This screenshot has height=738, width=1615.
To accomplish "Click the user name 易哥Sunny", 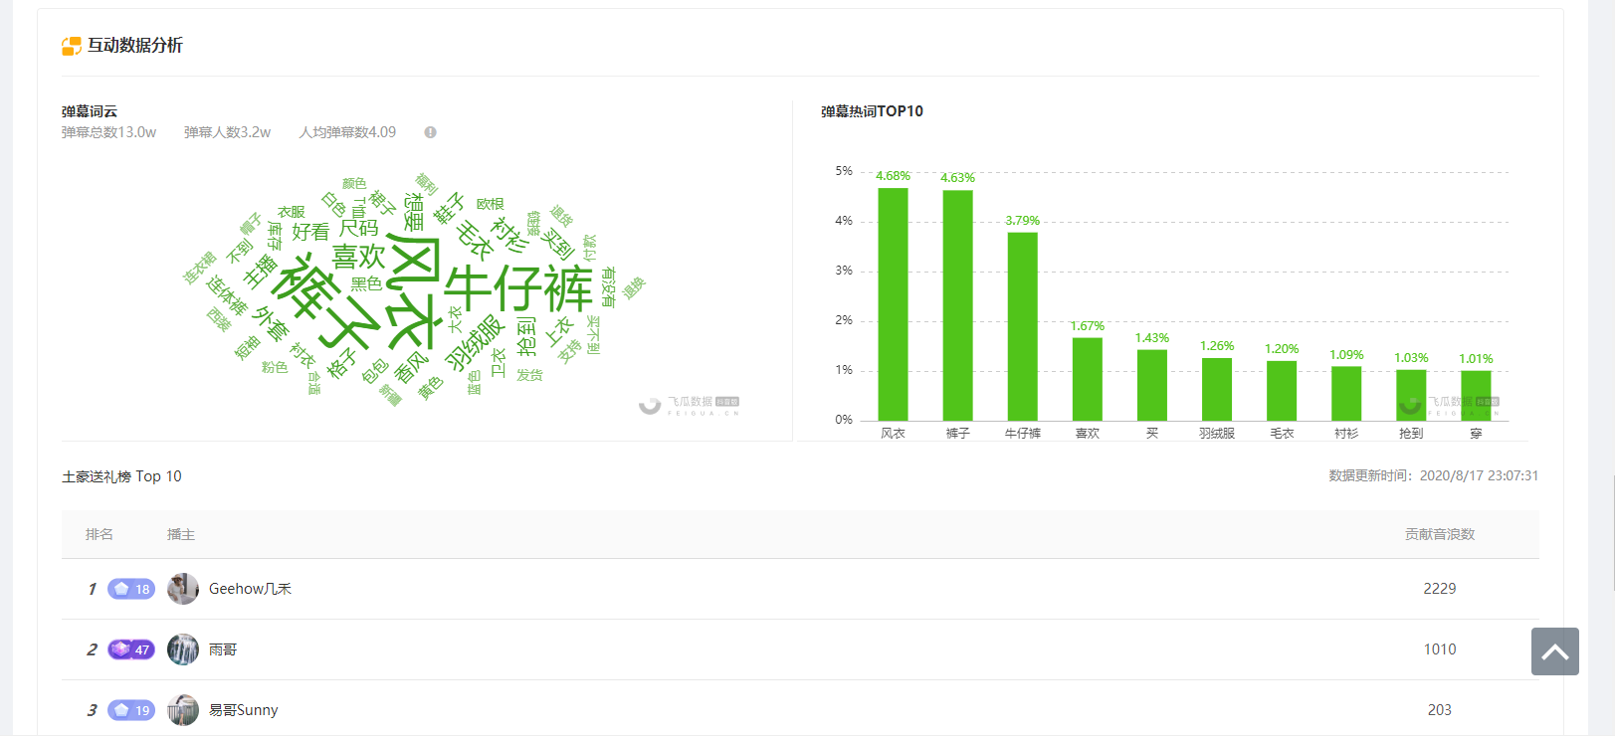I will pyautogui.click(x=243, y=710).
